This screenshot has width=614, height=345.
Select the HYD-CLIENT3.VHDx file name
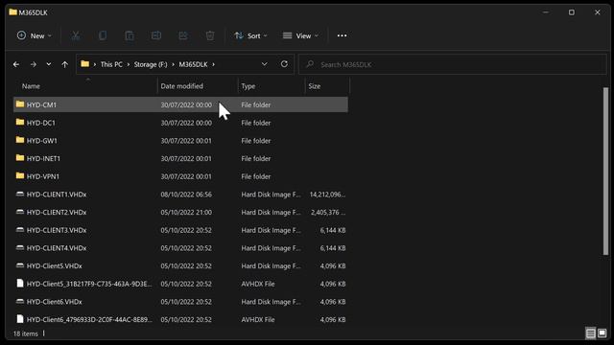click(x=57, y=230)
